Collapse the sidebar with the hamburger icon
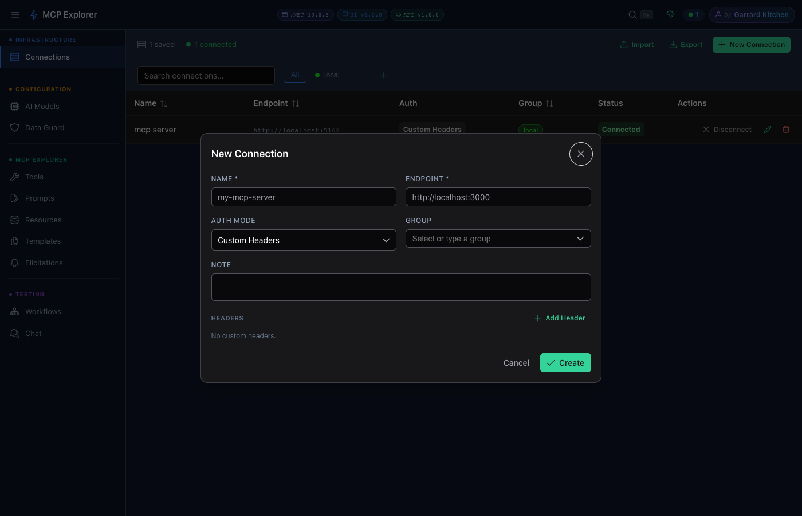 15,14
